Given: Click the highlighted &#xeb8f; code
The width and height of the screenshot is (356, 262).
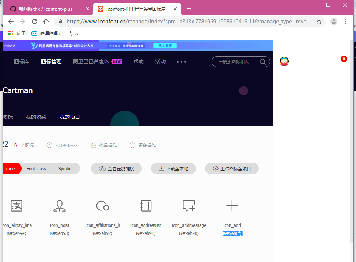Looking at the screenshot, I should coord(233,233).
